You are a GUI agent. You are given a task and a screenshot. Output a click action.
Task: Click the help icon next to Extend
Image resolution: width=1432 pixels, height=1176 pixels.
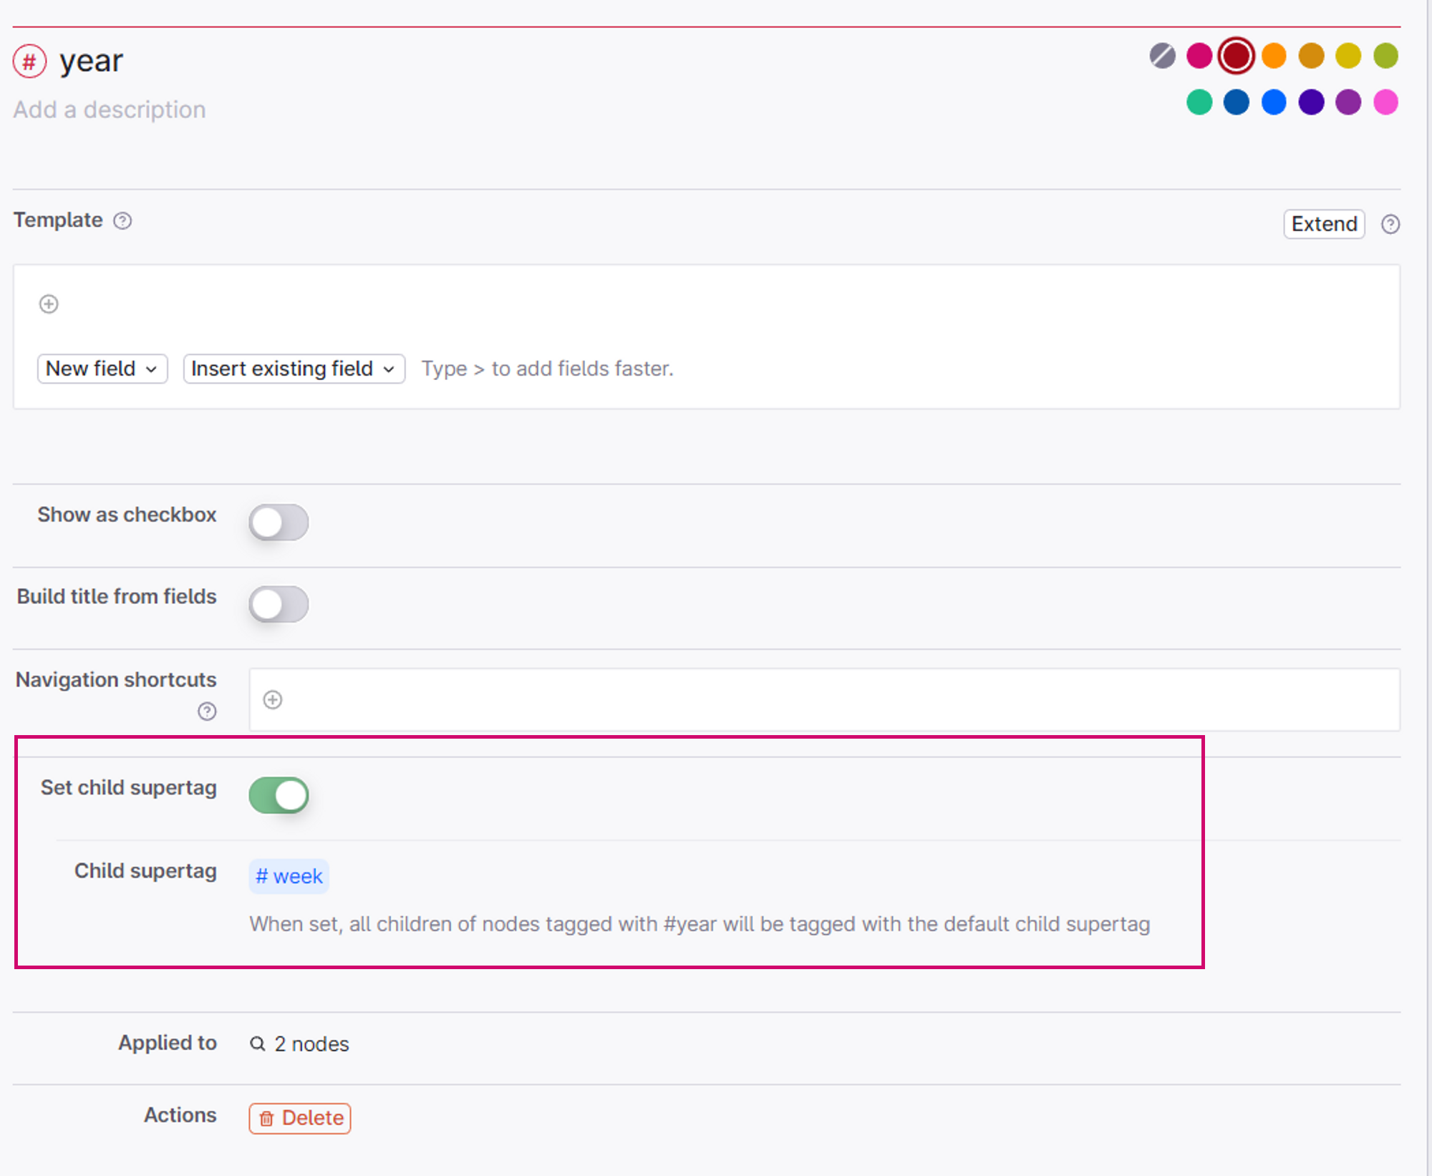[x=1390, y=225]
